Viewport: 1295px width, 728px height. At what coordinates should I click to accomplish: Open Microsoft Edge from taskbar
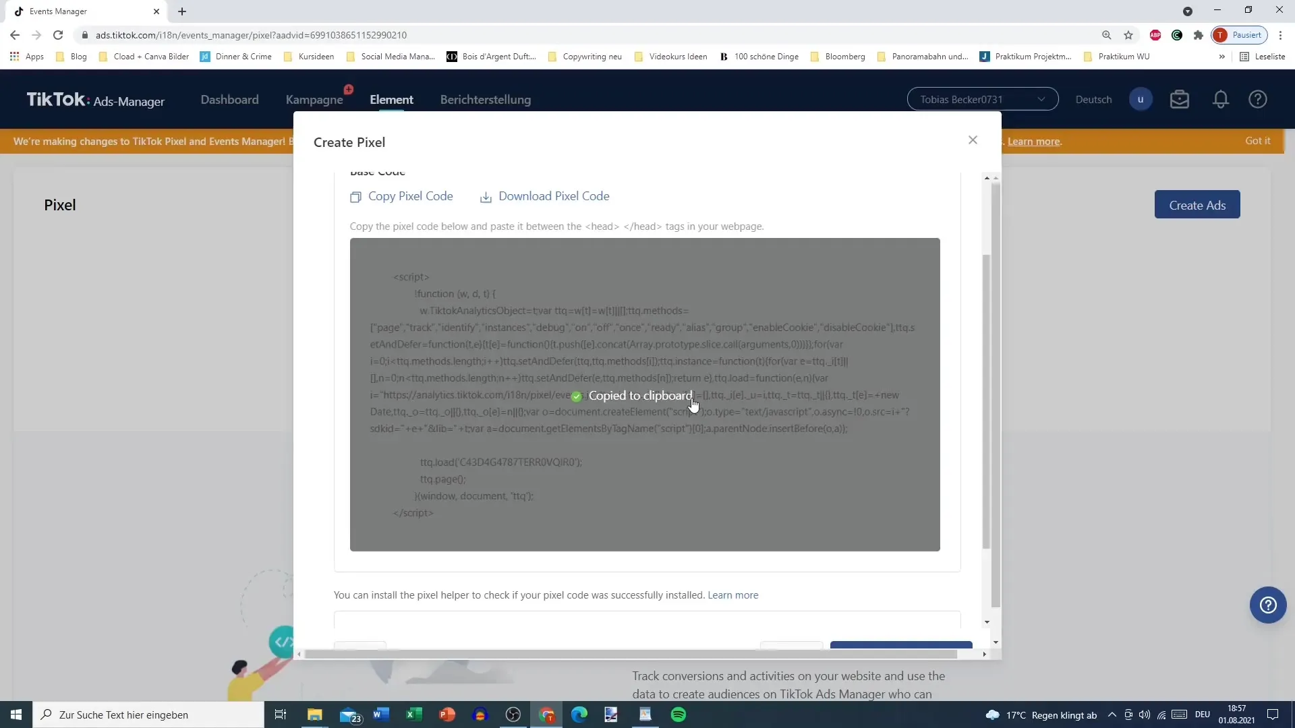pyautogui.click(x=579, y=715)
